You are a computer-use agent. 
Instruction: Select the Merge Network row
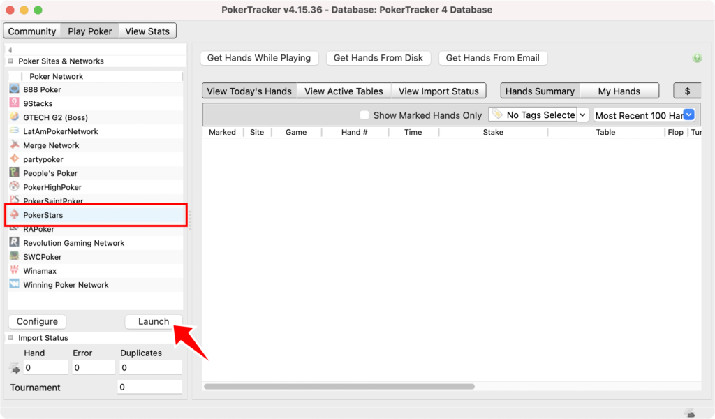[95, 145]
